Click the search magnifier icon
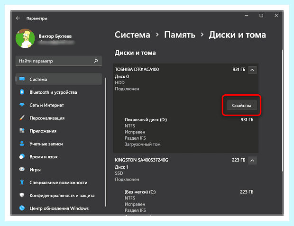The height and width of the screenshot is (226, 294). tap(96, 61)
